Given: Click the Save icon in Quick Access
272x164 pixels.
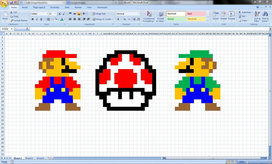Looking at the screenshot, I should 11,2.
